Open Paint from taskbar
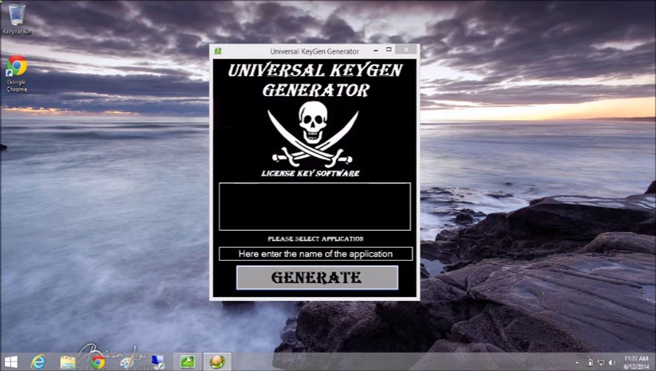Screen dimensions: 656x371 (x=127, y=362)
